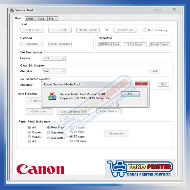Close the About Service Mode Tool dialog
The width and height of the screenshot is (190, 190).
(141, 83)
